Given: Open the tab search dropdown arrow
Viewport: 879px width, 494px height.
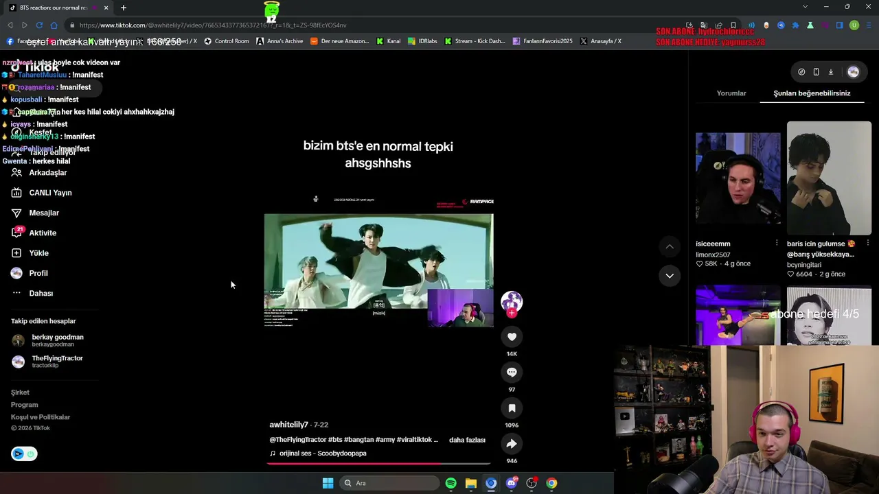Looking at the screenshot, I should 805,7.
